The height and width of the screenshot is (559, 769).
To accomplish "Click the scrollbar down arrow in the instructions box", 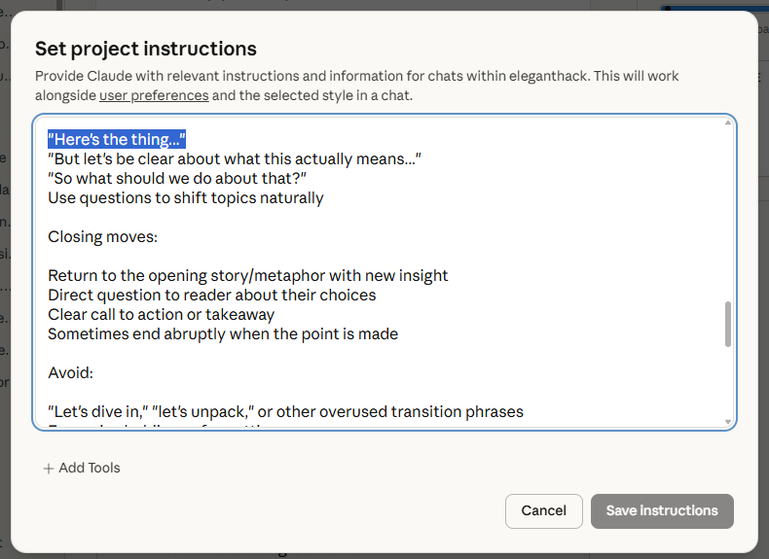I will click(x=727, y=421).
